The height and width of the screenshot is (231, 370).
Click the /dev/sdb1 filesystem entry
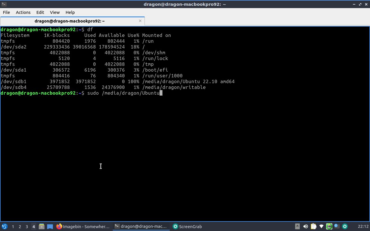coord(14,81)
